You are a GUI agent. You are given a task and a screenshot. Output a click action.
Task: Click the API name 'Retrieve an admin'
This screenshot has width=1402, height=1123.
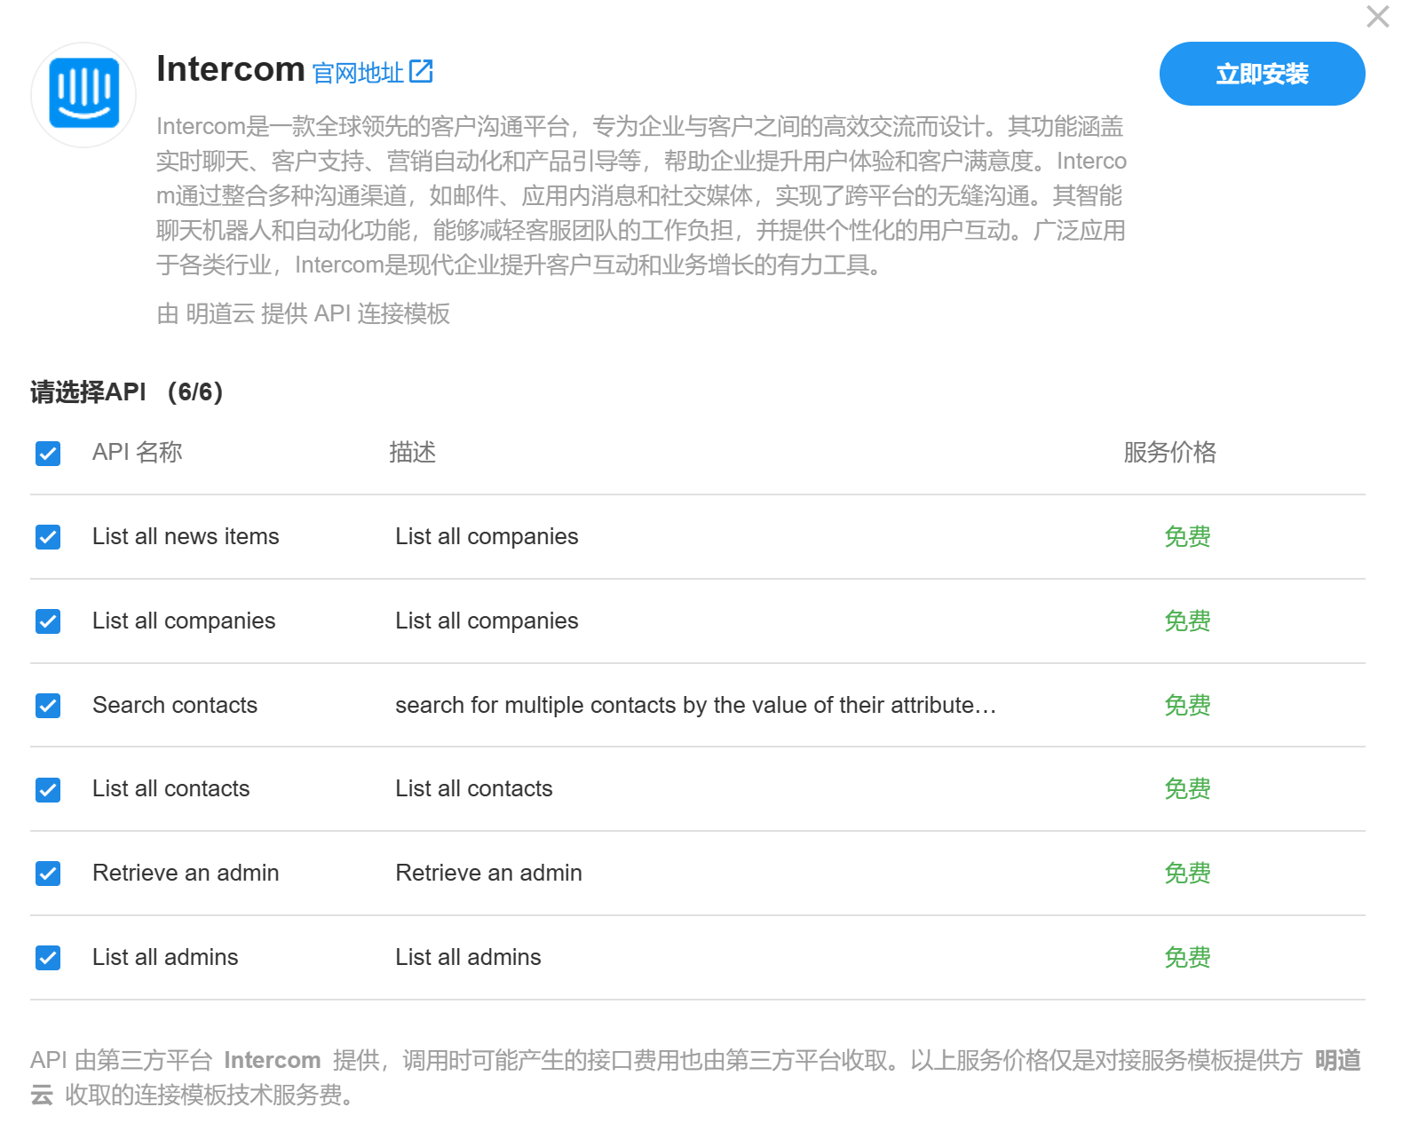coord(186,873)
